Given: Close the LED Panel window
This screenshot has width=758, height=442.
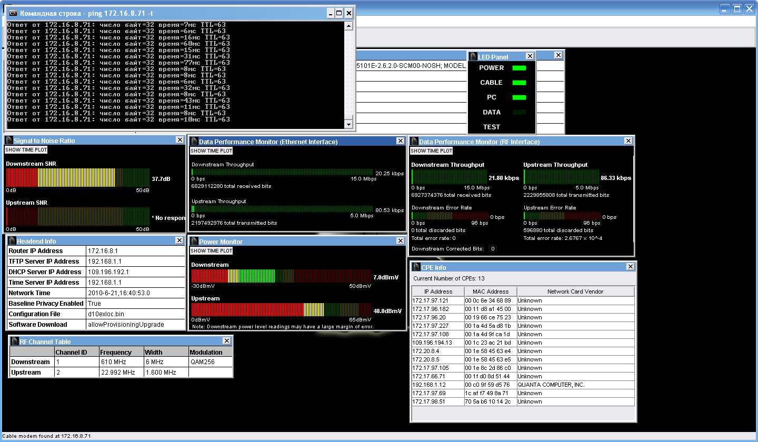Looking at the screenshot, I should tap(530, 56).
